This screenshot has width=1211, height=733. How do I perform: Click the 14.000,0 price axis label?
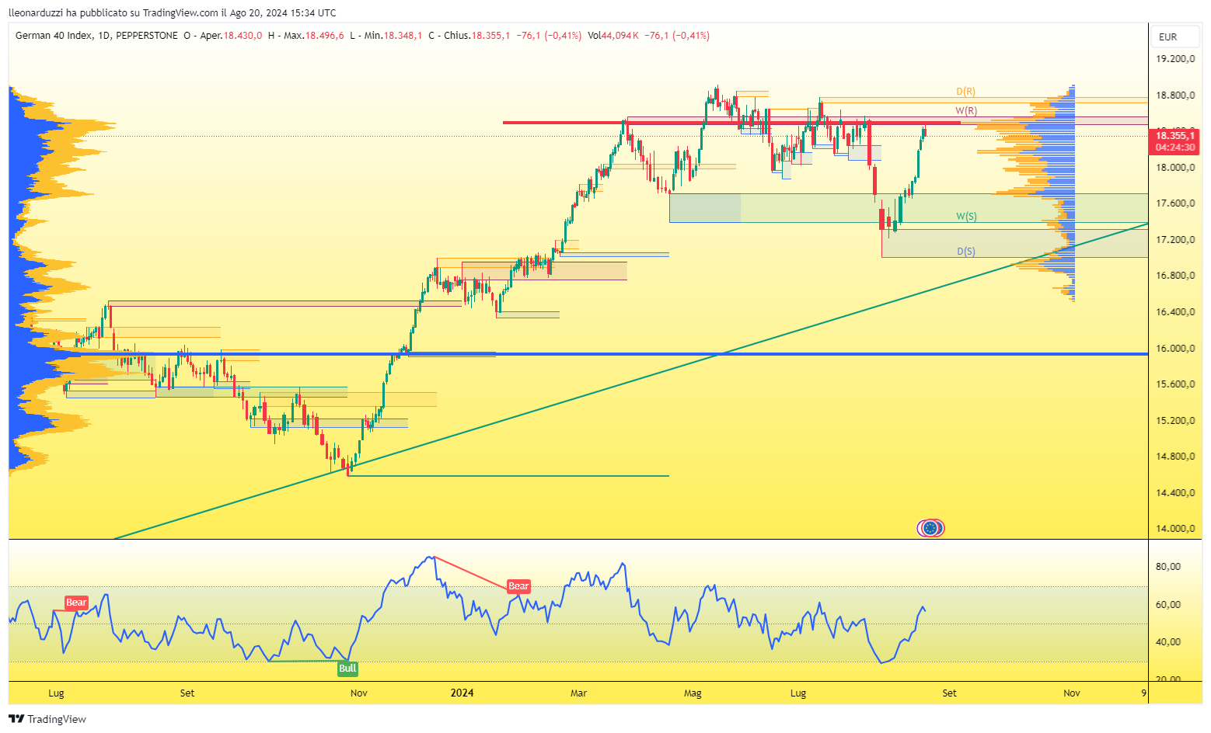[x=1174, y=529]
